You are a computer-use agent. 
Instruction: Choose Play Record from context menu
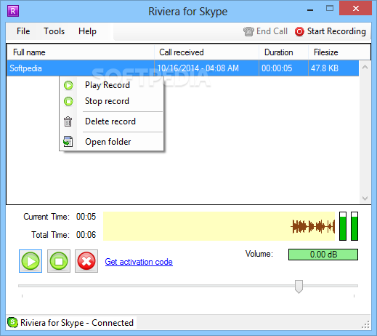tap(111, 85)
